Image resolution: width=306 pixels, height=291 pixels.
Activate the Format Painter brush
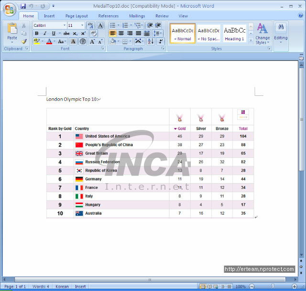(24, 41)
